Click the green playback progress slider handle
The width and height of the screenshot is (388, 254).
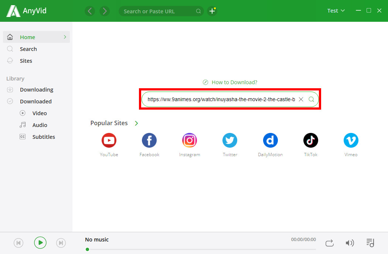tap(87, 249)
